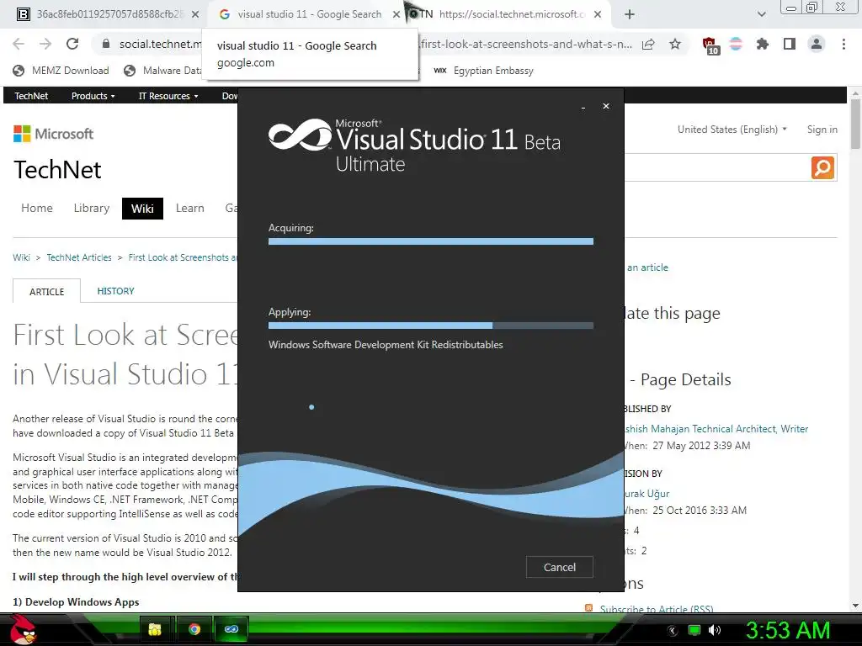
Task: Open the file explorer taskbar icon
Action: click(155, 629)
